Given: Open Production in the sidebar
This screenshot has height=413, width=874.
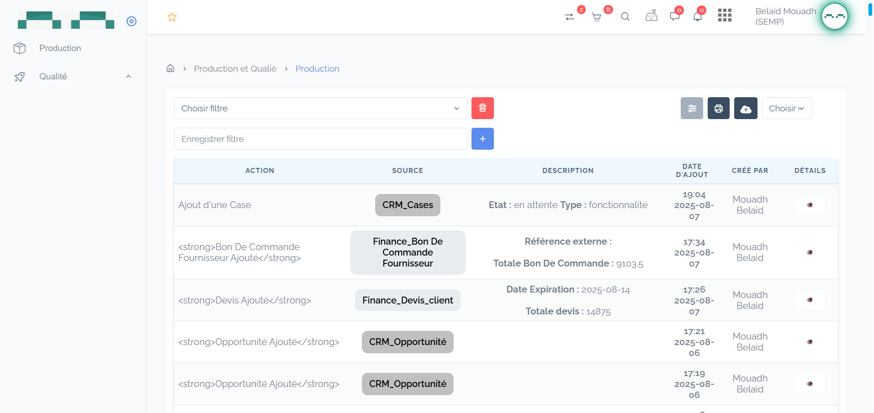Looking at the screenshot, I should [60, 48].
